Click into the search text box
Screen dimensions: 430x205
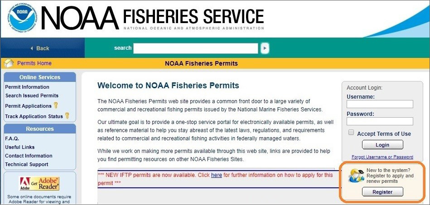pyautogui.click(x=196, y=48)
